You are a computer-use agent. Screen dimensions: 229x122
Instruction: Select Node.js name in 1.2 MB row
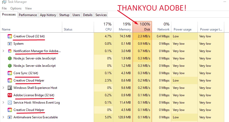34,66
